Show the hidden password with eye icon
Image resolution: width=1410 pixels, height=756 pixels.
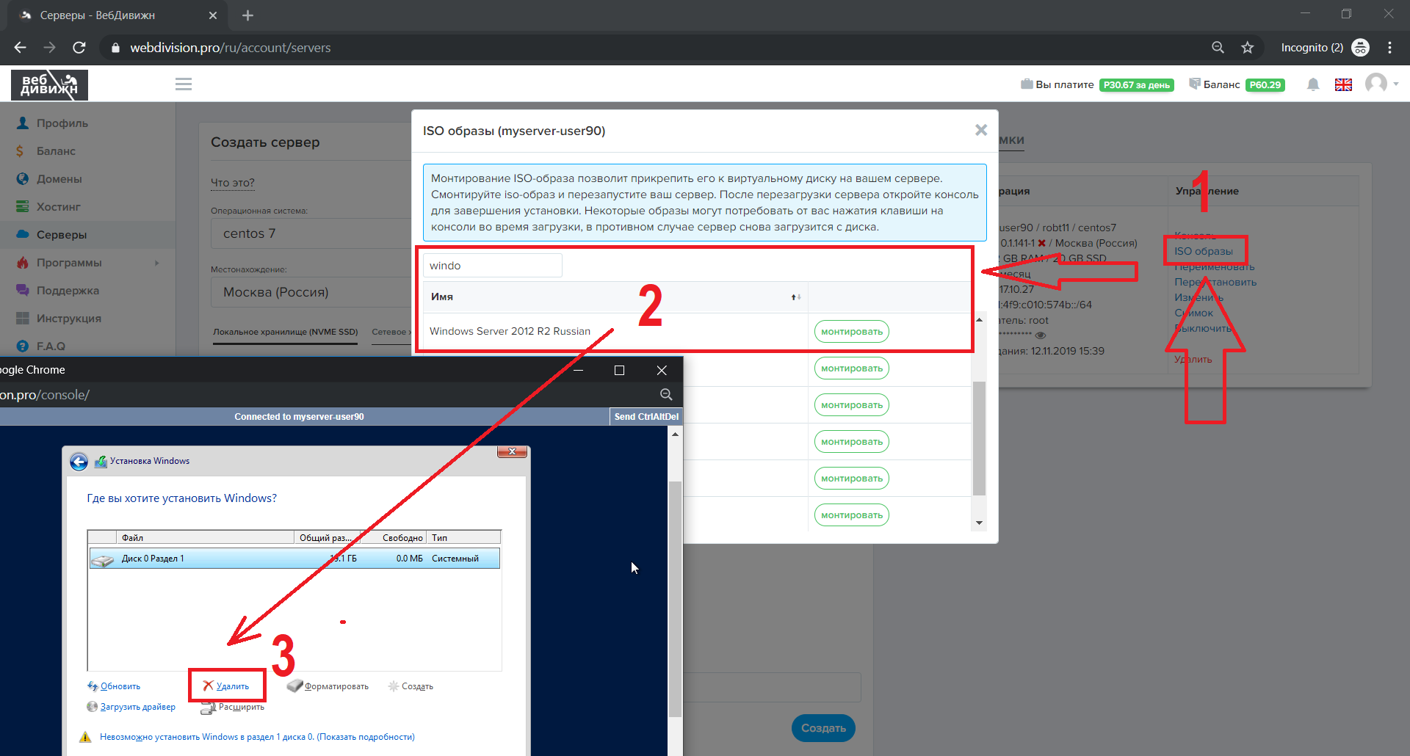click(x=1040, y=335)
